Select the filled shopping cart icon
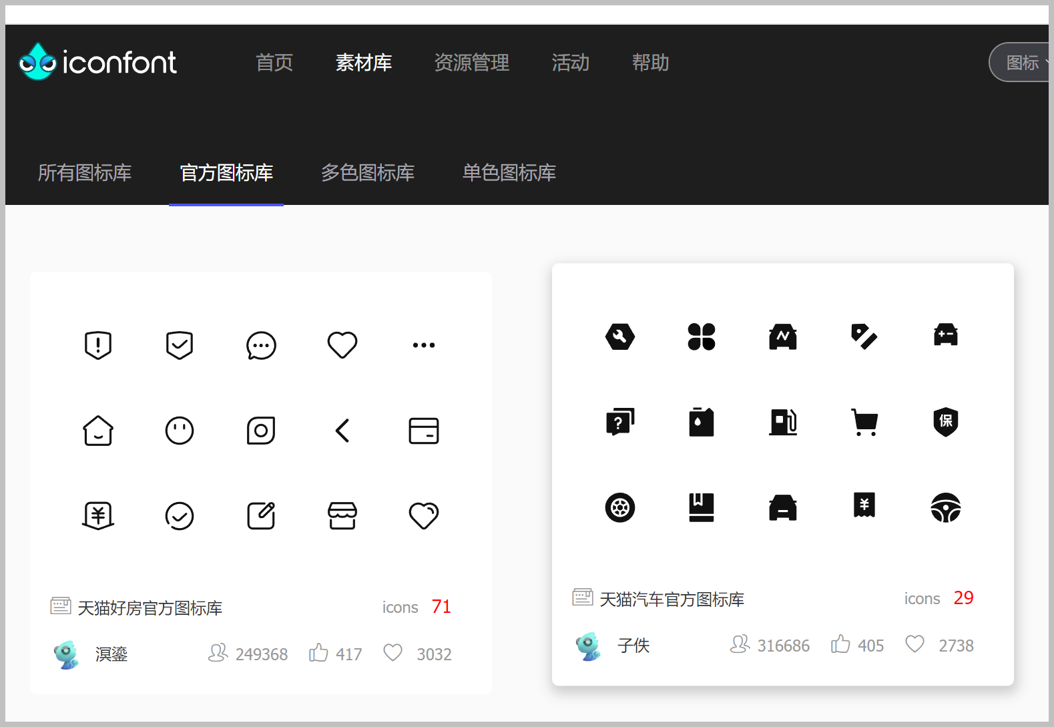Screen dimensions: 1054x727 864,422
